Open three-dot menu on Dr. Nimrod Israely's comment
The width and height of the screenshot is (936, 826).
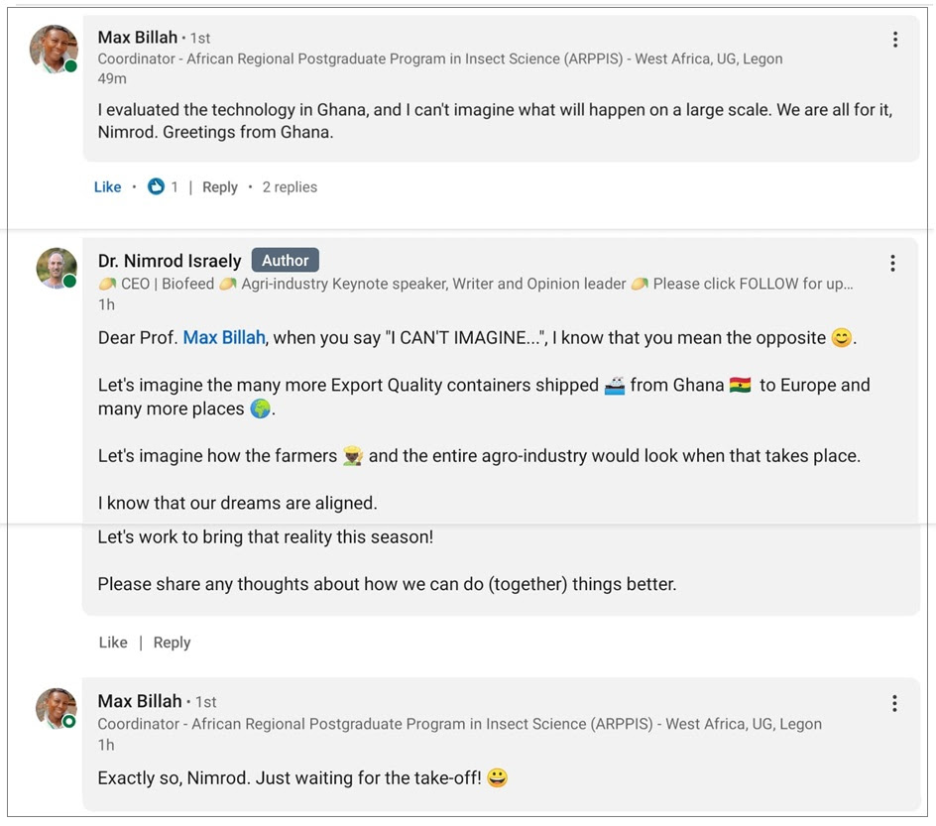[x=892, y=263]
